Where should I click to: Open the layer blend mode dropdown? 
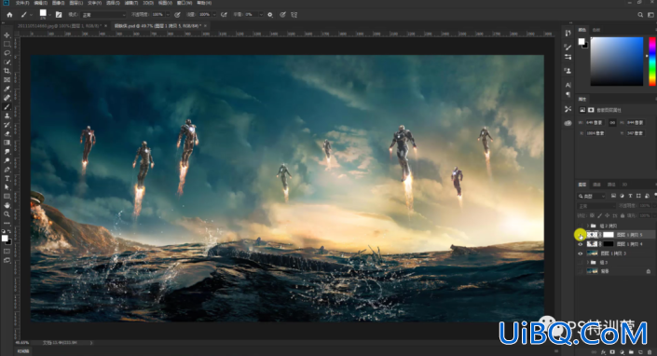point(596,206)
